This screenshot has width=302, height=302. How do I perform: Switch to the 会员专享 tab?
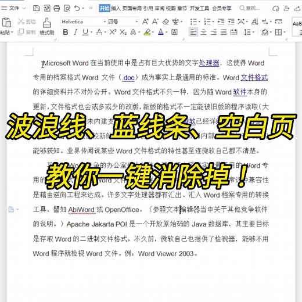point(222,8)
